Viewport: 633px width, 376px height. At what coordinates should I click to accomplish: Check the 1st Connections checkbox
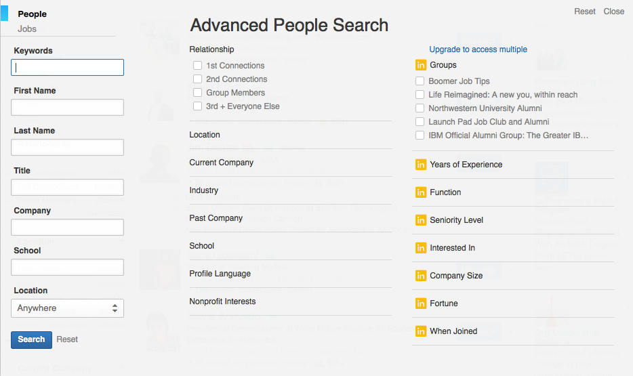pos(198,66)
